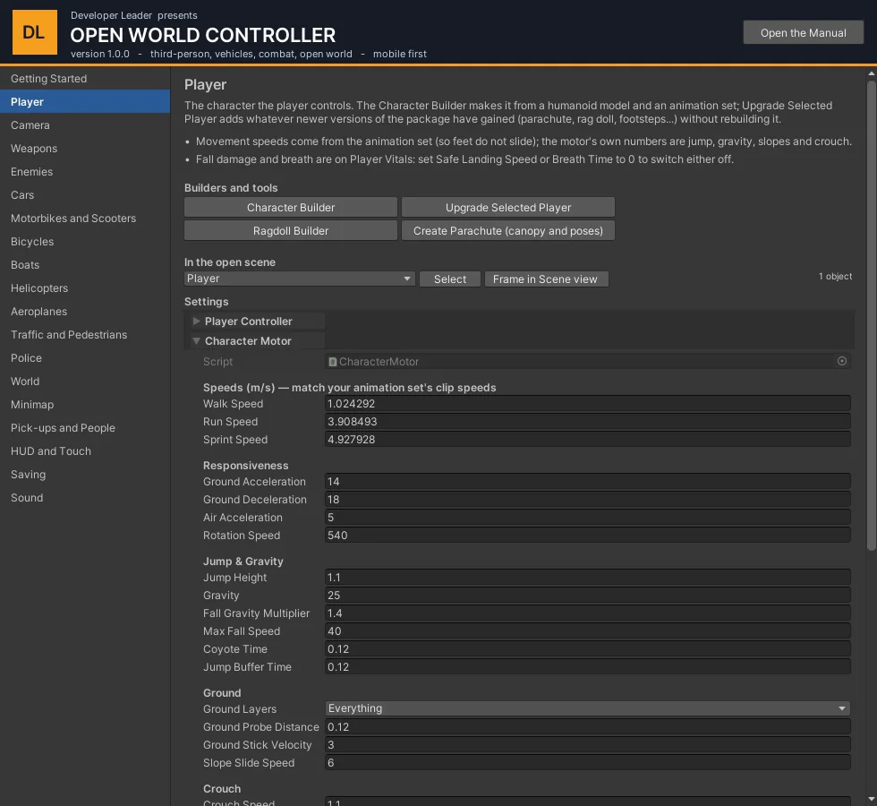Viewport: 877px width, 806px height.
Task: Edit the Sprint Speed field
Action: coord(587,440)
